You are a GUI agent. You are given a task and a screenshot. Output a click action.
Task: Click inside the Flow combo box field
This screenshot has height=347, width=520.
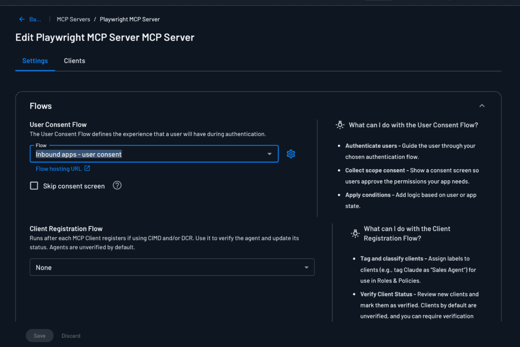[x=126, y=154]
